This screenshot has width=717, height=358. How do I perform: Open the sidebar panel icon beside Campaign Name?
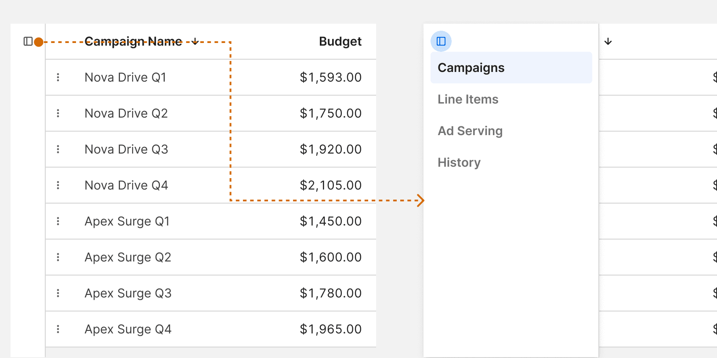coord(28,42)
